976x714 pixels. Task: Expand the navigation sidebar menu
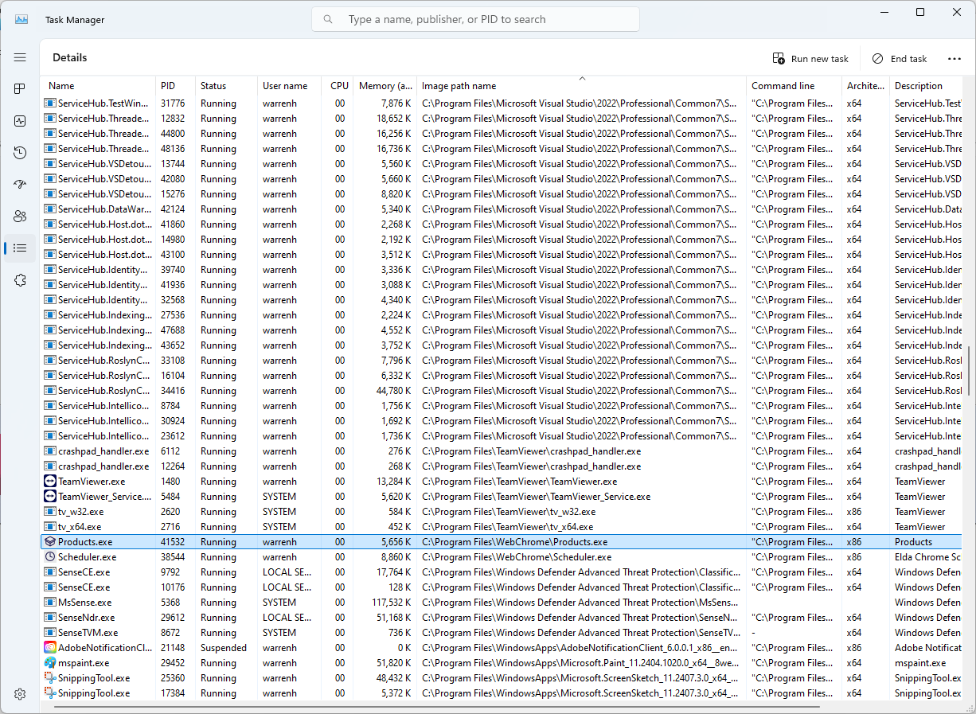pyautogui.click(x=20, y=57)
